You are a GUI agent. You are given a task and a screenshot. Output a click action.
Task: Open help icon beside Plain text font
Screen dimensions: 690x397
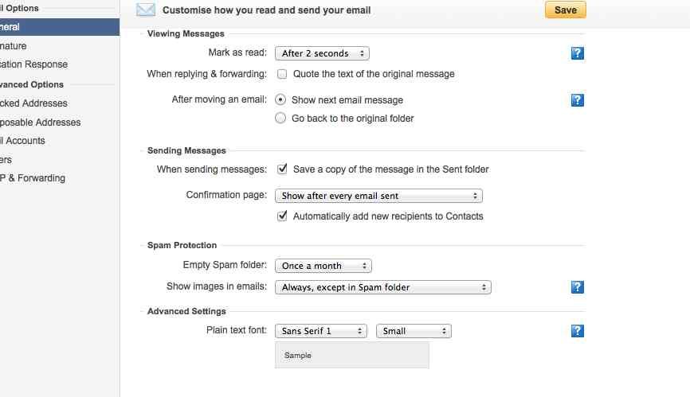pos(578,331)
